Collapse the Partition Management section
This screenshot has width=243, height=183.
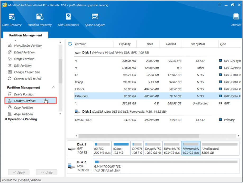pyautogui.click(x=53, y=87)
